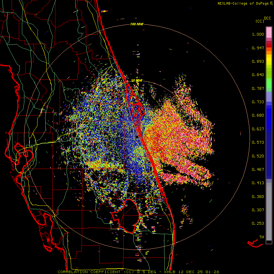Select the 0.627 scale value
This screenshot has height=274, width=274.
[258, 129]
